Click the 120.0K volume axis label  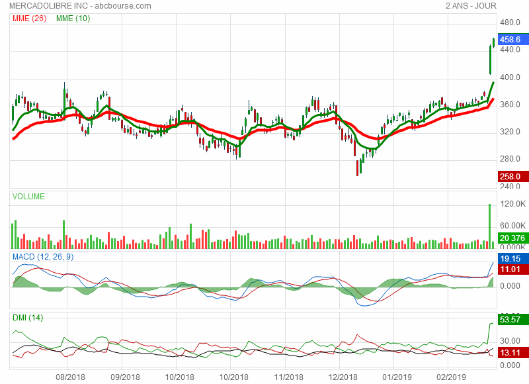[513, 204]
